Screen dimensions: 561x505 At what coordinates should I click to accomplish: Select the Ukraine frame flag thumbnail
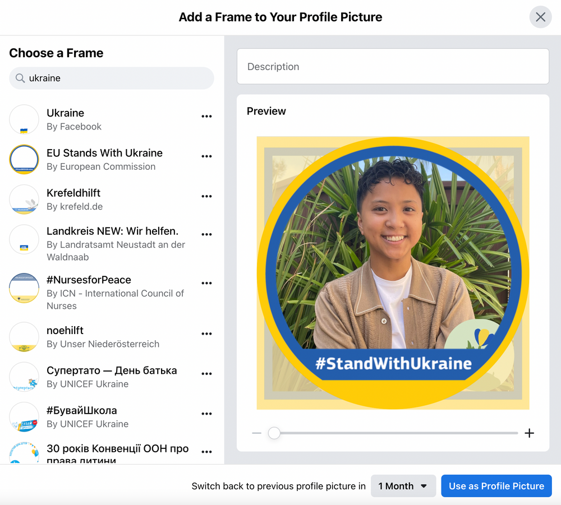(24, 119)
